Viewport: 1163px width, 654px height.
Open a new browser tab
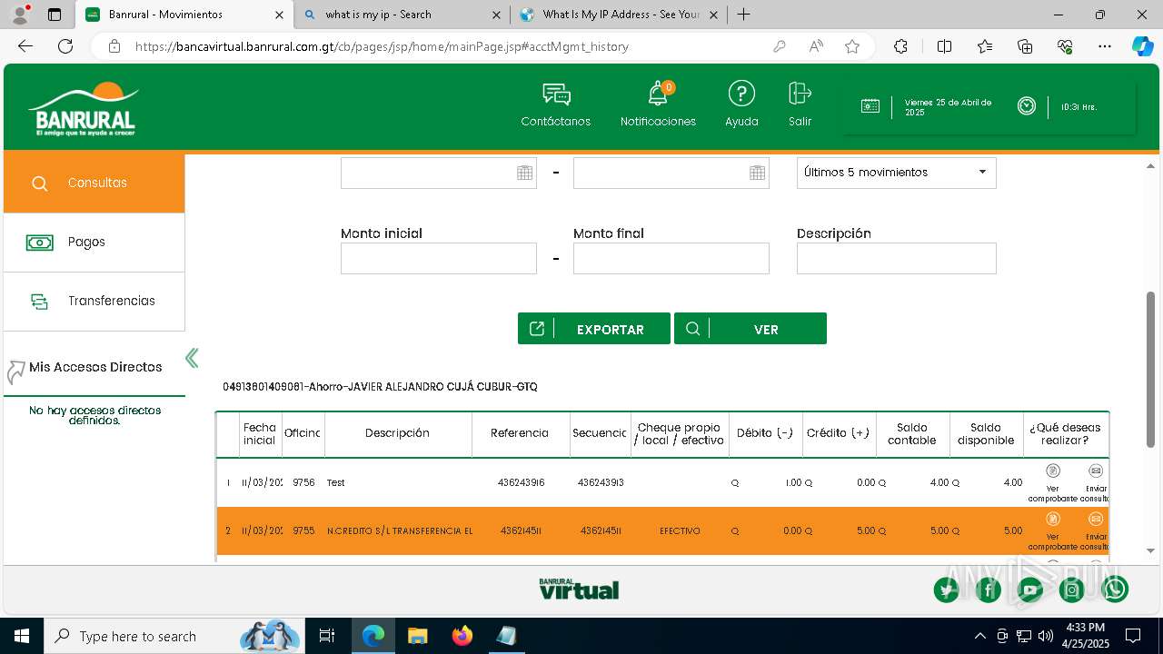click(x=743, y=15)
